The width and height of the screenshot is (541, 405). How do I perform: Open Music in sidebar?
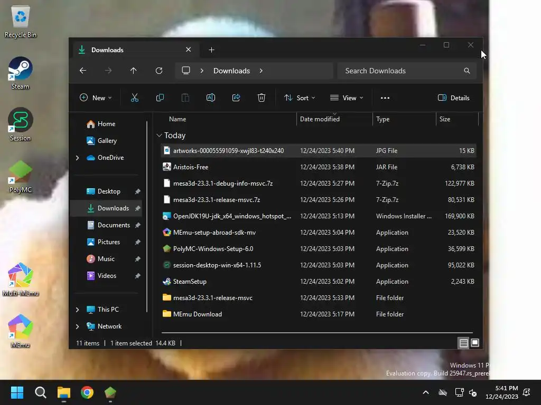pos(106,259)
